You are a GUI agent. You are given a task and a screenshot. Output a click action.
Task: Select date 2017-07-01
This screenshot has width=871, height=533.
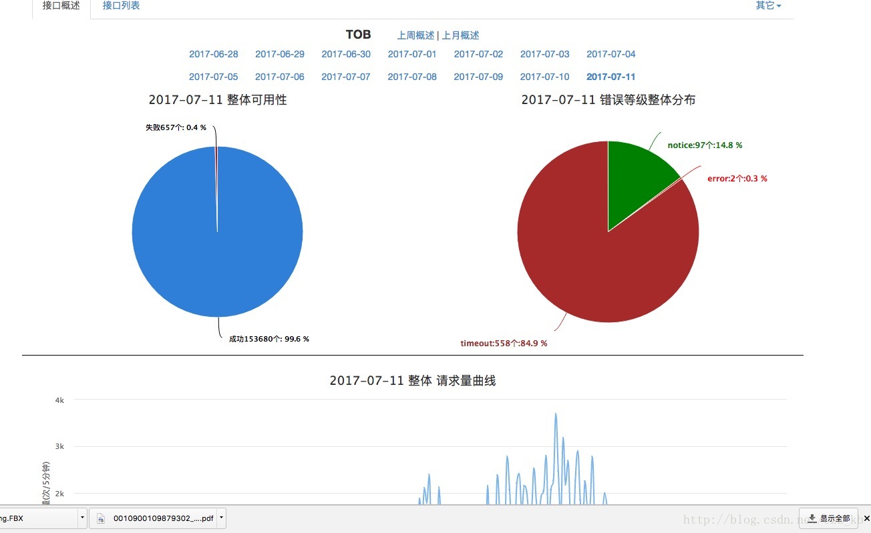click(x=412, y=54)
